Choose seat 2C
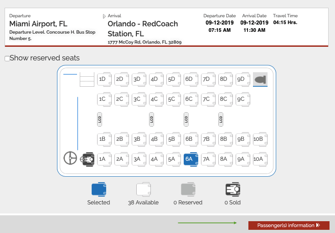This screenshot has width=335, height=233. point(122,99)
